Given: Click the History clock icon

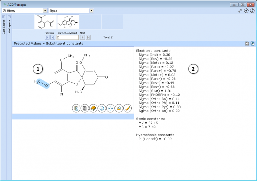Looking at the screenshot, I should [4, 11].
